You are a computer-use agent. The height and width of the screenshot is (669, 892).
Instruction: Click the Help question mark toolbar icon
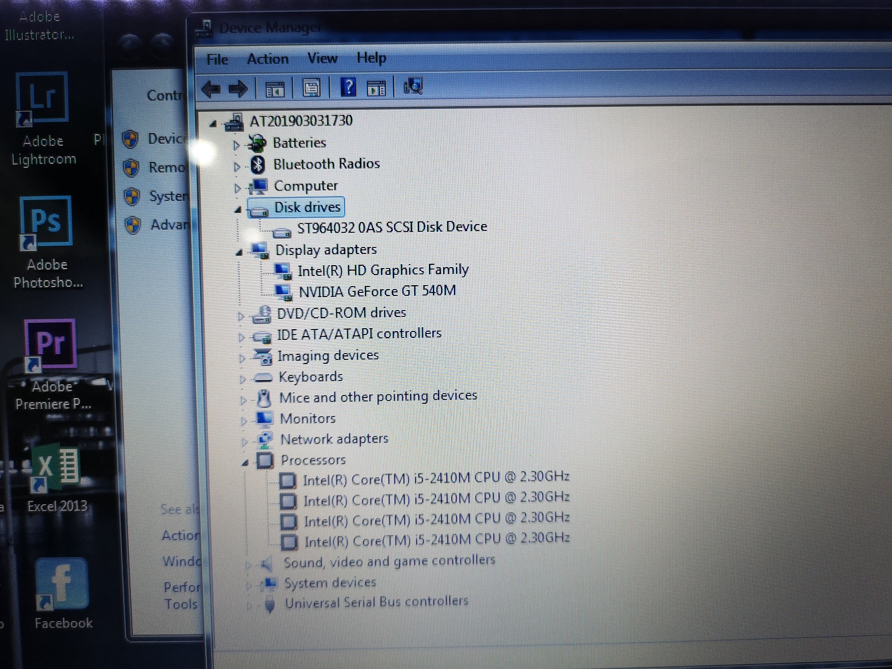[x=348, y=89]
